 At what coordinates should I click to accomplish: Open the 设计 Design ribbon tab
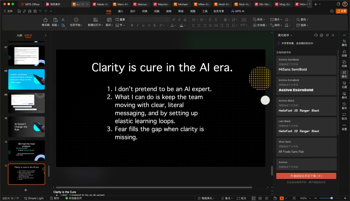[x=133, y=11]
